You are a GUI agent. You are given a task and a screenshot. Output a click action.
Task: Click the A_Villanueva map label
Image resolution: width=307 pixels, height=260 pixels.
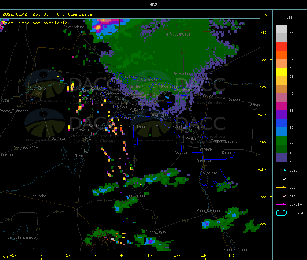(178, 34)
